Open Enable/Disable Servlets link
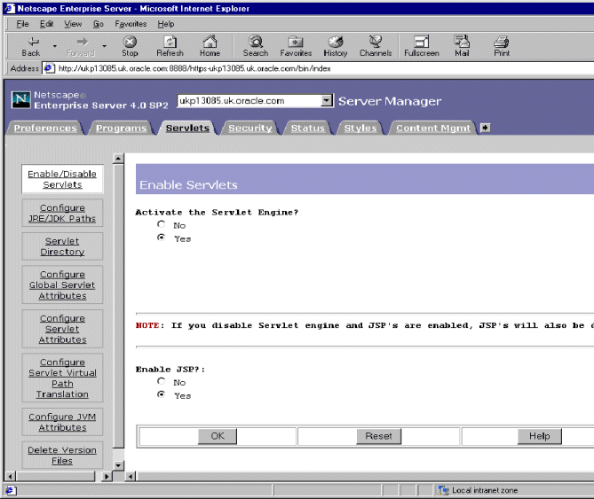The height and width of the screenshot is (499, 594). [62, 179]
